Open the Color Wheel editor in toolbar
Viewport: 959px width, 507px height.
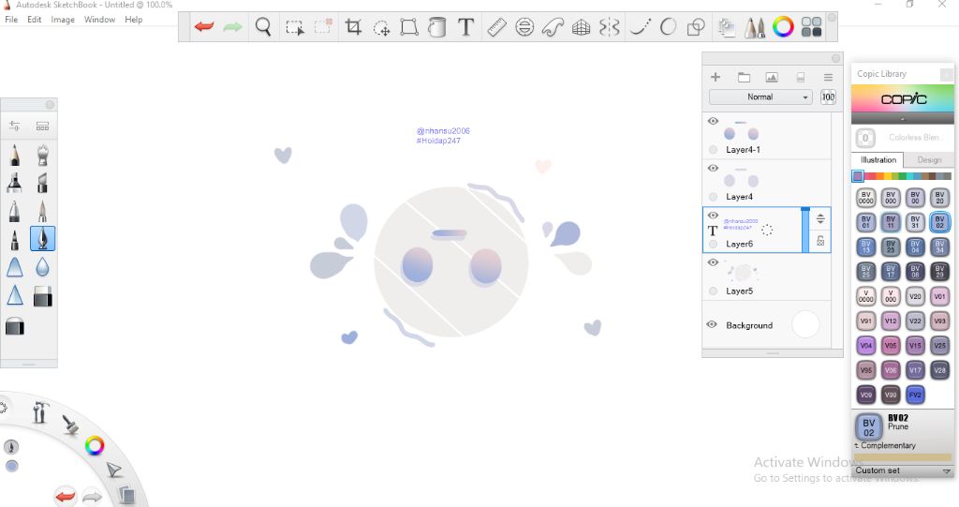(x=784, y=27)
